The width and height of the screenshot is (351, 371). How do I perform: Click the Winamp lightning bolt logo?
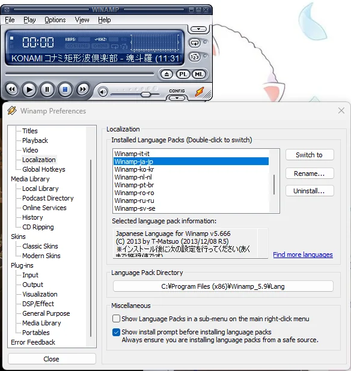click(x=200, y=92)
